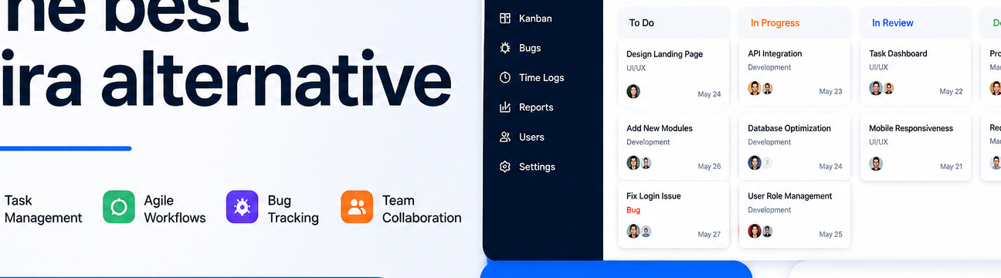Click the orange Team Collaboration icon
Screen dimensions: 1001x278
click(357, 207)
